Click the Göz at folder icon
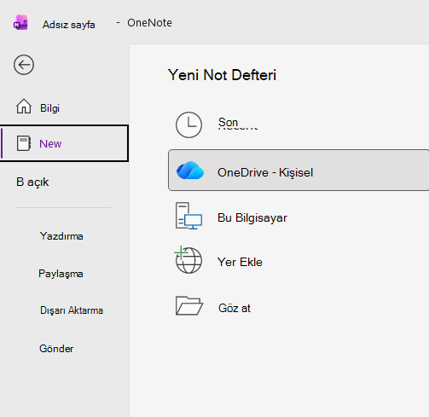 pos(189,306)
